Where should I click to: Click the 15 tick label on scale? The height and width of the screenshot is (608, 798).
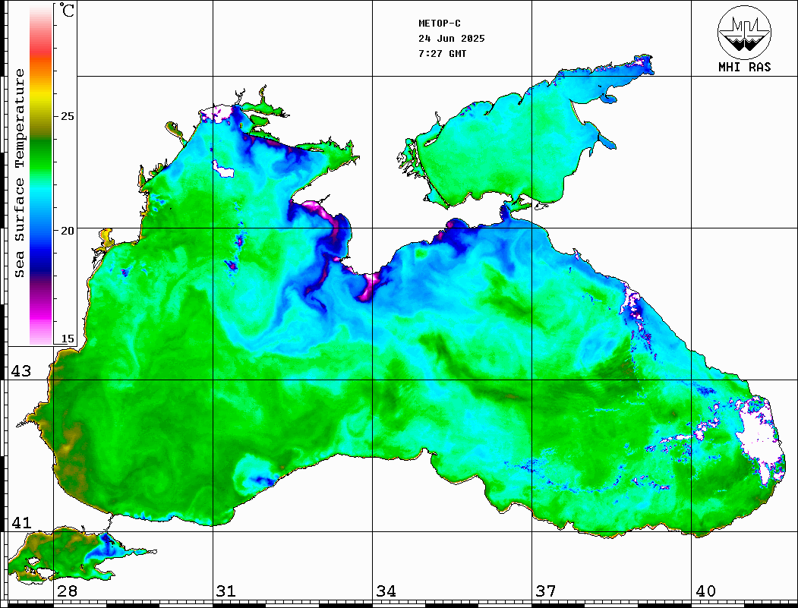pos(67,339)
